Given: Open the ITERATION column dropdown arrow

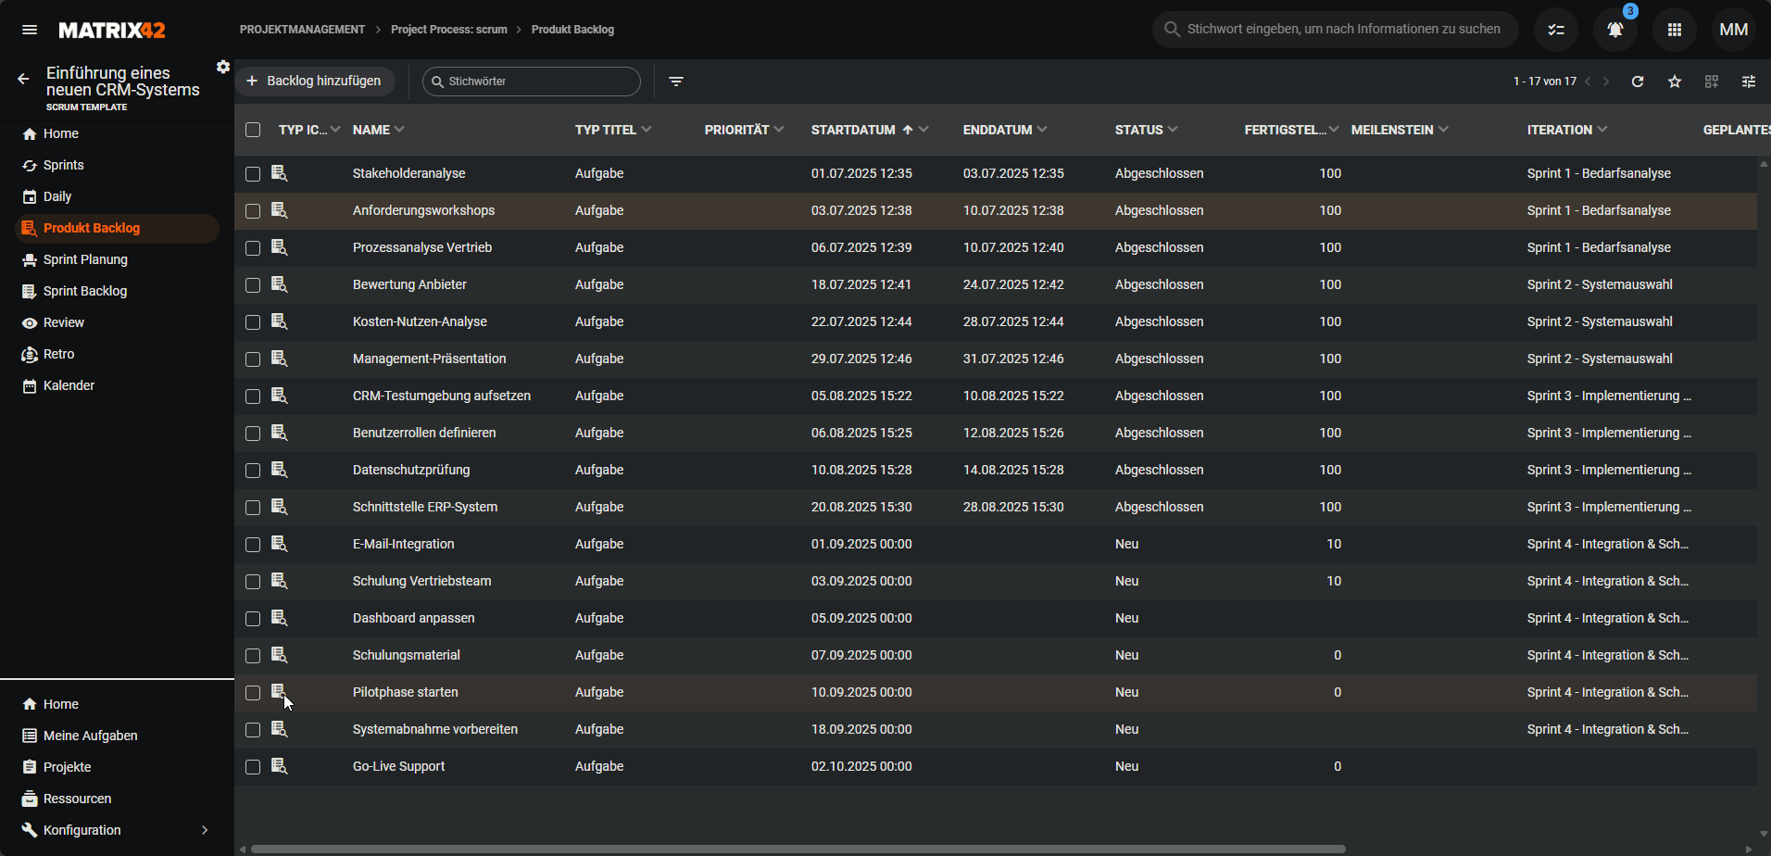Looking at the screenshot, I should pyautogui.click(x=1602, y=130).
